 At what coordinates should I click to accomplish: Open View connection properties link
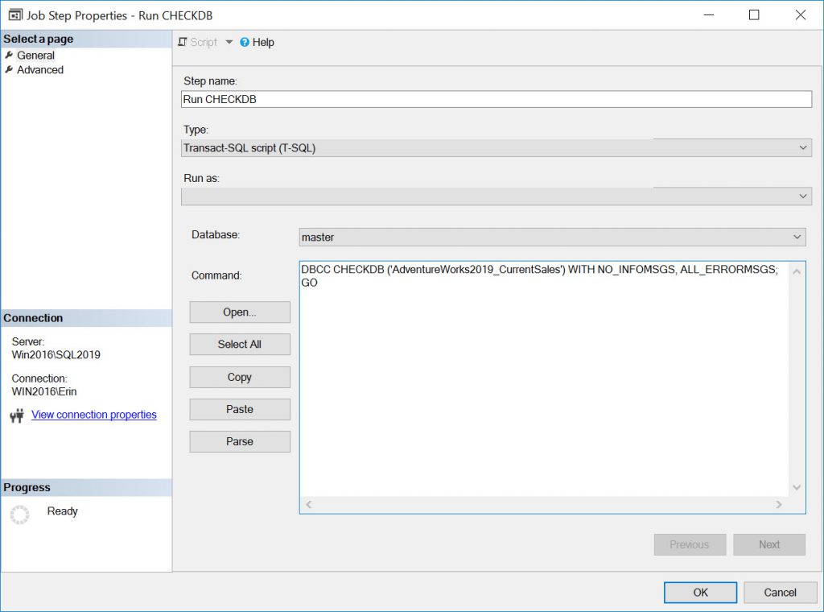pos(93,414)
